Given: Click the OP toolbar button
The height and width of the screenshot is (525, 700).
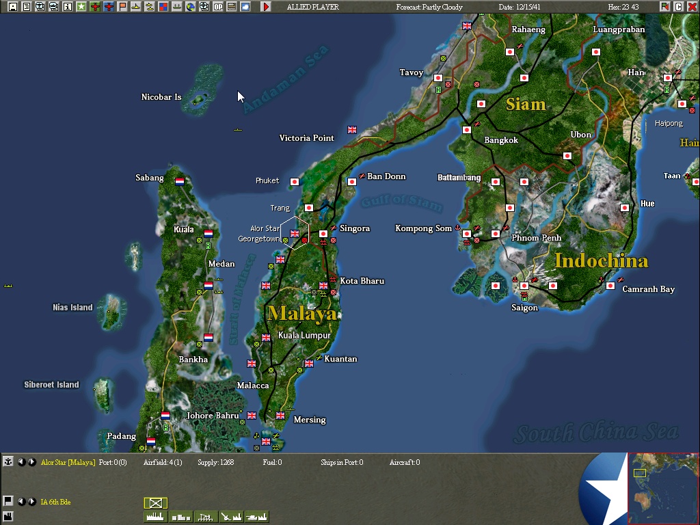Looking at the screenshot, I should 218,7.
